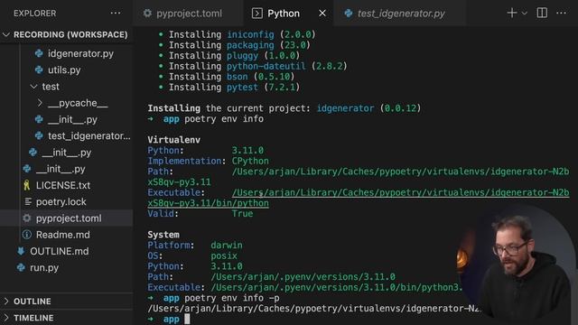Click 'CPython' implementation value

[x=250, y=161]
